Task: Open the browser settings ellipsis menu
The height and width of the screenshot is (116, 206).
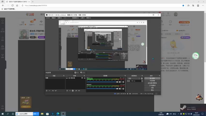Action: 203,5
